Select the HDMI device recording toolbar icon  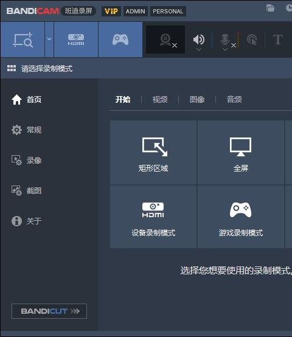(x=76, y=40)
